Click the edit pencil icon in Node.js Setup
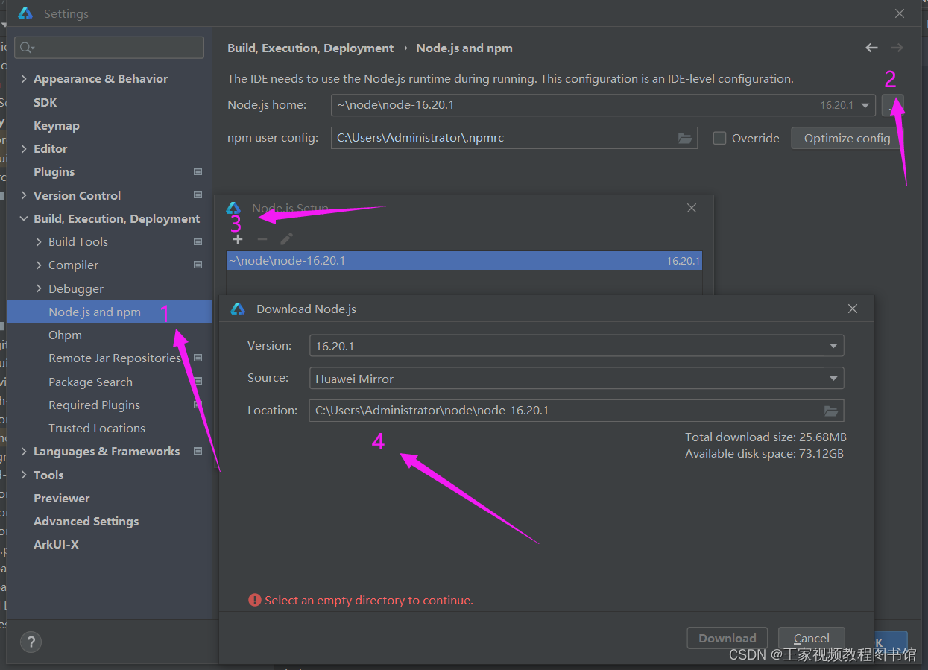Image resolution: width=928 pixels, height=670 pixels. [x=286, y=239]
